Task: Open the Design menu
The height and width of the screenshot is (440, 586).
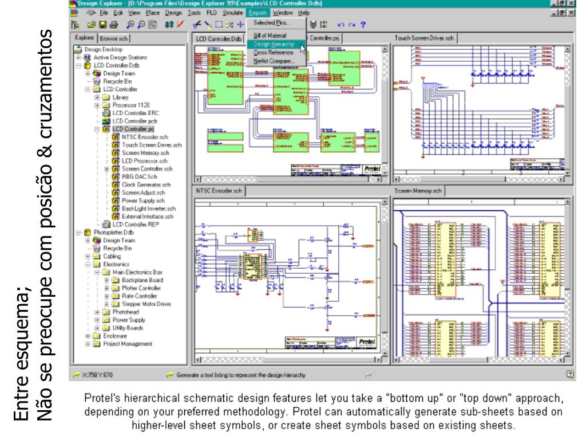Action: click(x=173, y=13)
